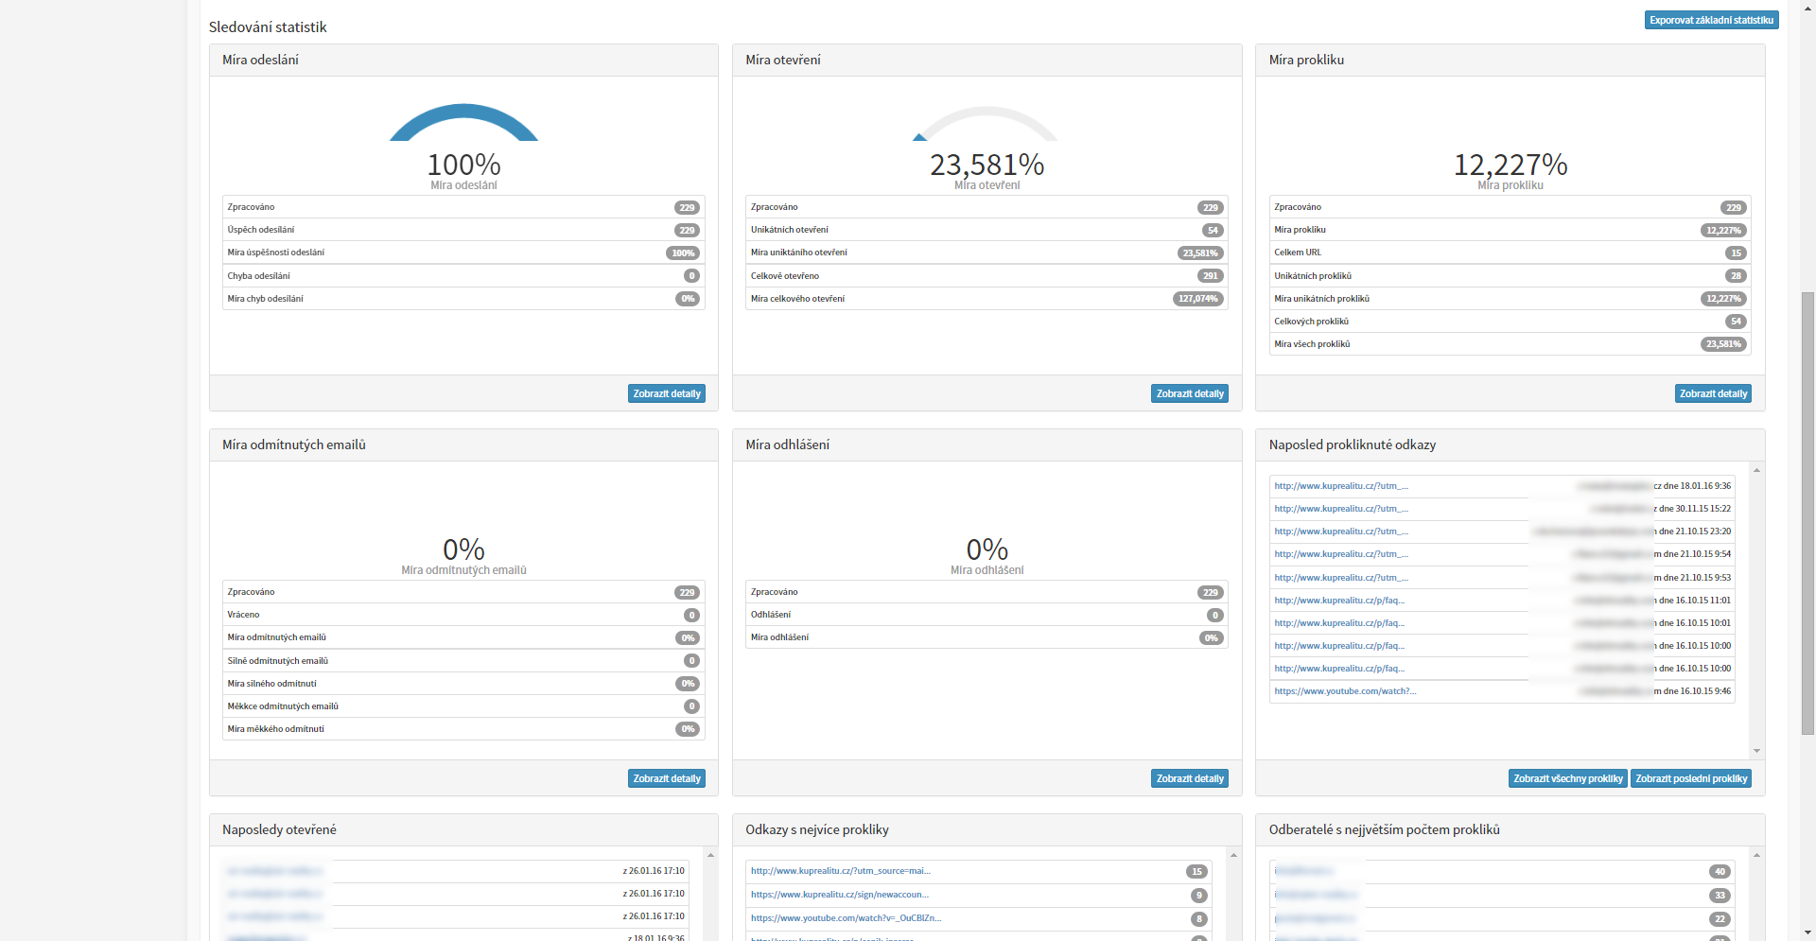Open the kuprealitu.cz utm_source=mai link
The height and width of the screenshot is (941, 1816).
[840, 871]
